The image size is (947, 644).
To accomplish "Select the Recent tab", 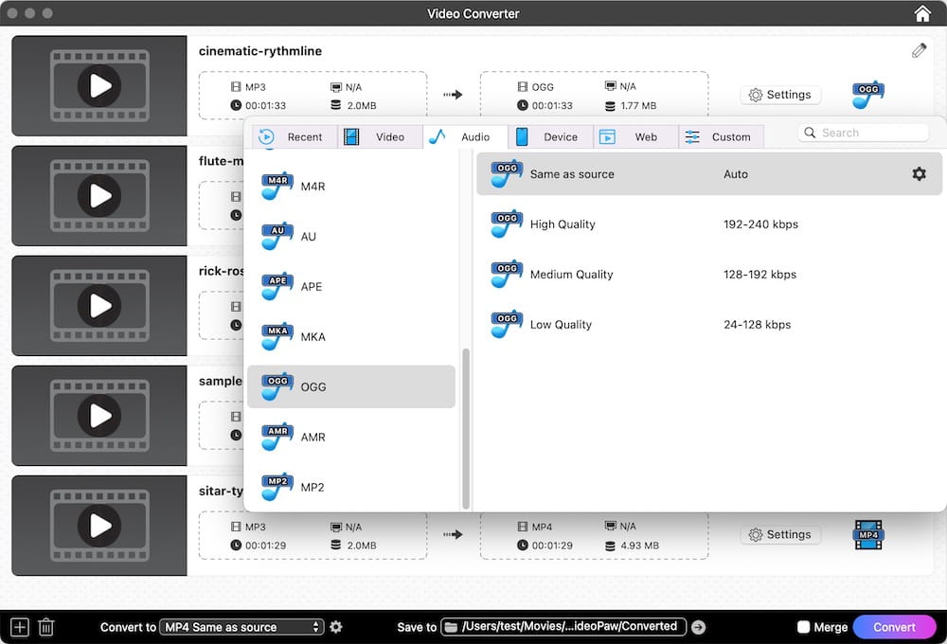I will [x=295, y=137].
